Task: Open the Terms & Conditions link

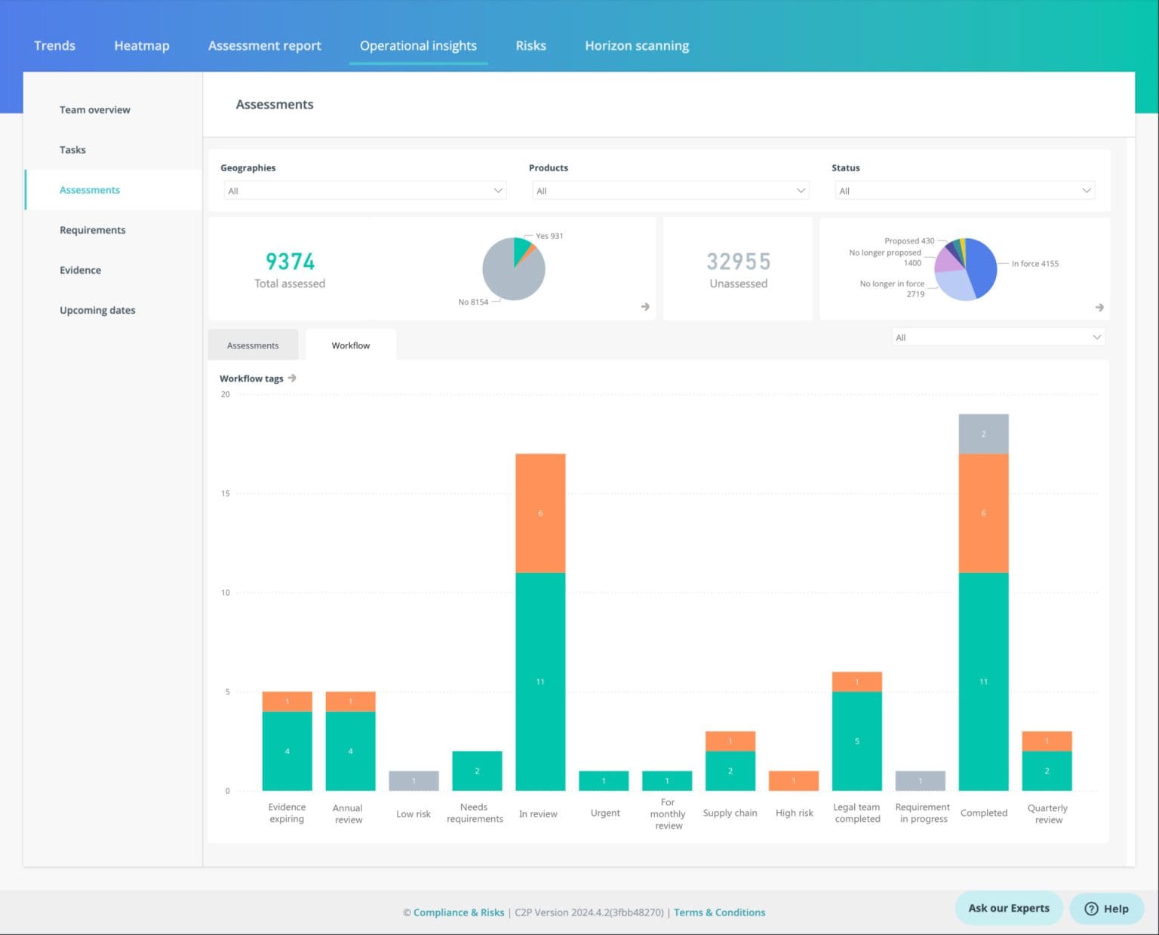Action: coord(719,912)
